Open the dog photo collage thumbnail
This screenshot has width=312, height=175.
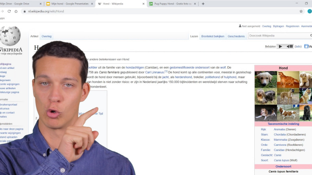coord(283,96)
